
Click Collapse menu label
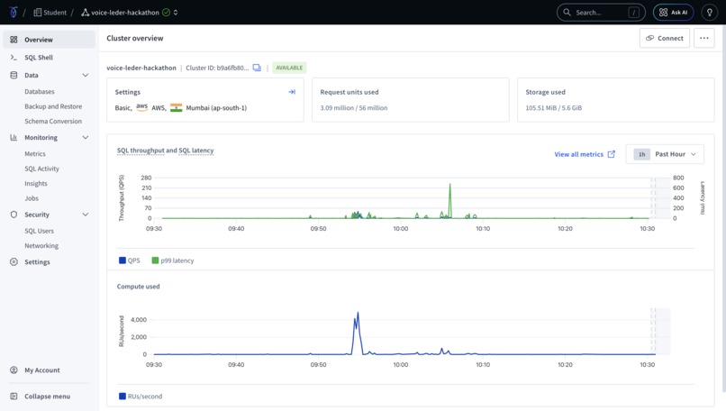pos(47,397)
